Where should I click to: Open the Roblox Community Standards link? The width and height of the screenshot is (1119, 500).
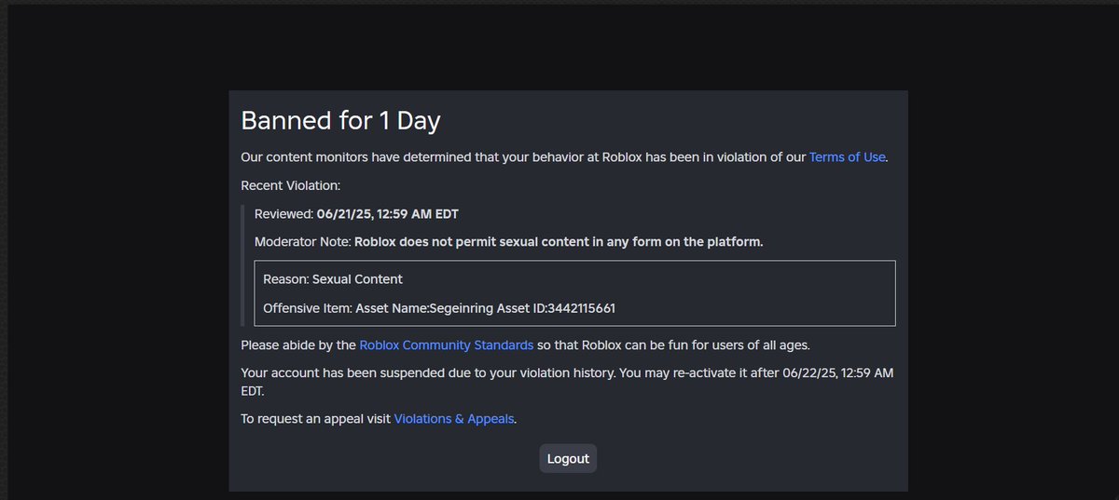pyautogui.click(x=447, y=345)
